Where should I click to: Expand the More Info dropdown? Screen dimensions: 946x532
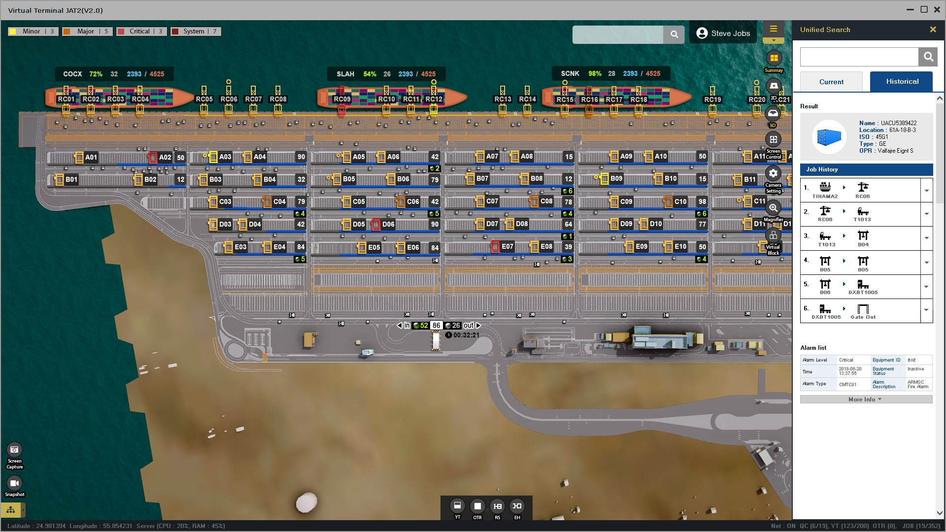(866, 399)
